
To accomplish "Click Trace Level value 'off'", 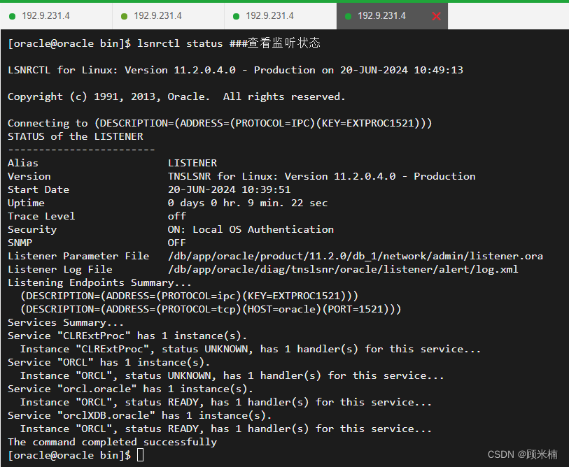I will 177,217.
